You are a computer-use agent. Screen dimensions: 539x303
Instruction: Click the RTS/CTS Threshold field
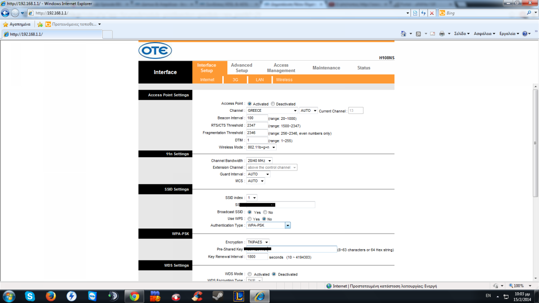coord(257,125)
